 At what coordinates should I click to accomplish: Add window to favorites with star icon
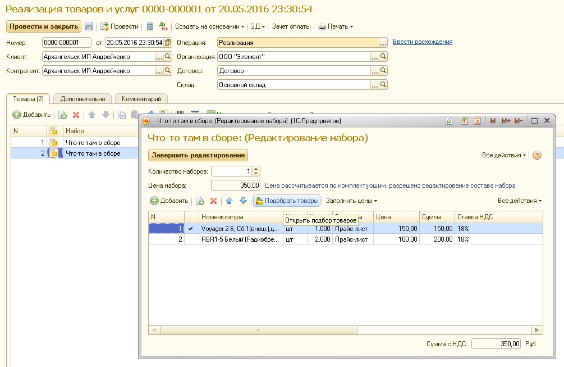tap(449, 121)
